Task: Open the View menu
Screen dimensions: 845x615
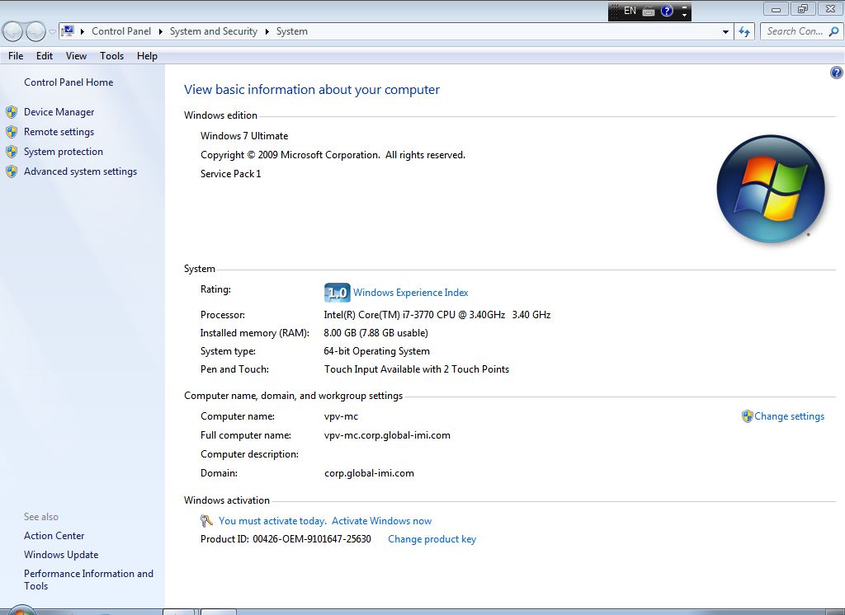Action: pos(76,55)
